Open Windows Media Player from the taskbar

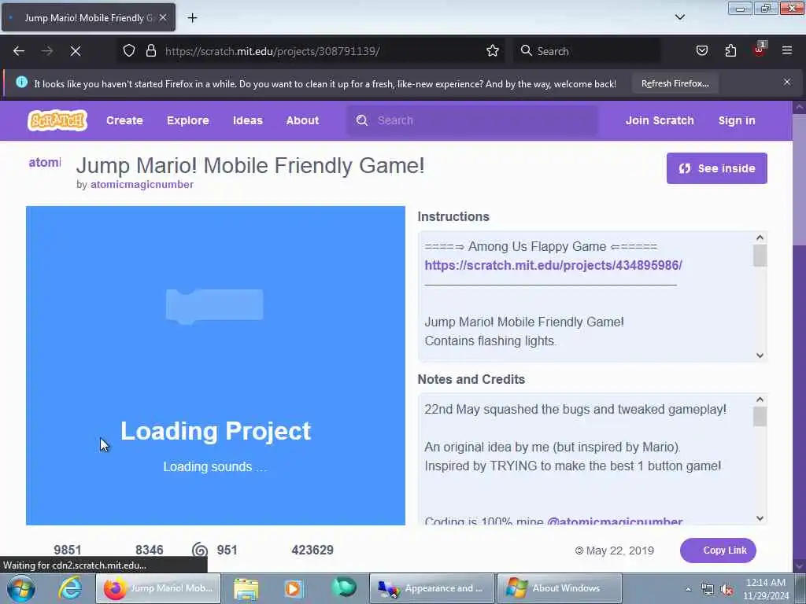(294, 588)
